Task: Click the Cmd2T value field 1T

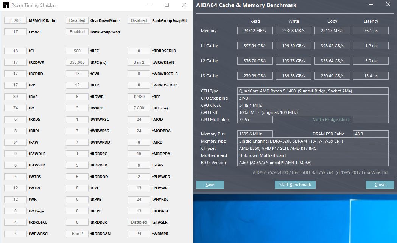Action: coord(16,32)
